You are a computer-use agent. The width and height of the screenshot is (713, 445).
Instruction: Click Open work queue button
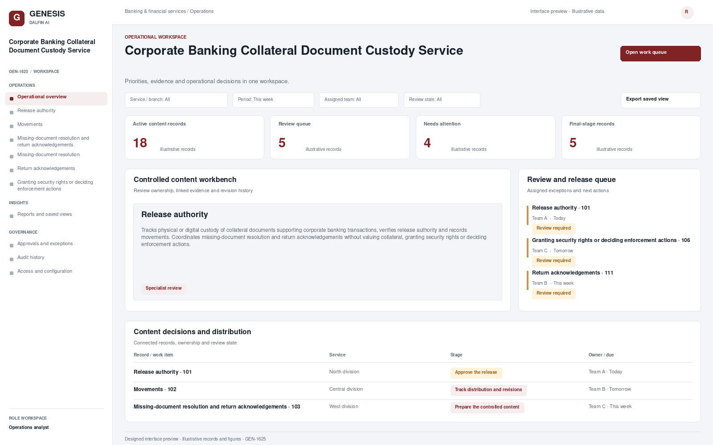[660, 53]
